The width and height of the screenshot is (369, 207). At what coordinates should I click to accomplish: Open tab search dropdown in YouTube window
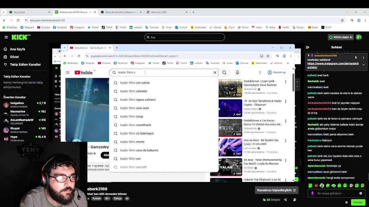click(x=65, y=48)
